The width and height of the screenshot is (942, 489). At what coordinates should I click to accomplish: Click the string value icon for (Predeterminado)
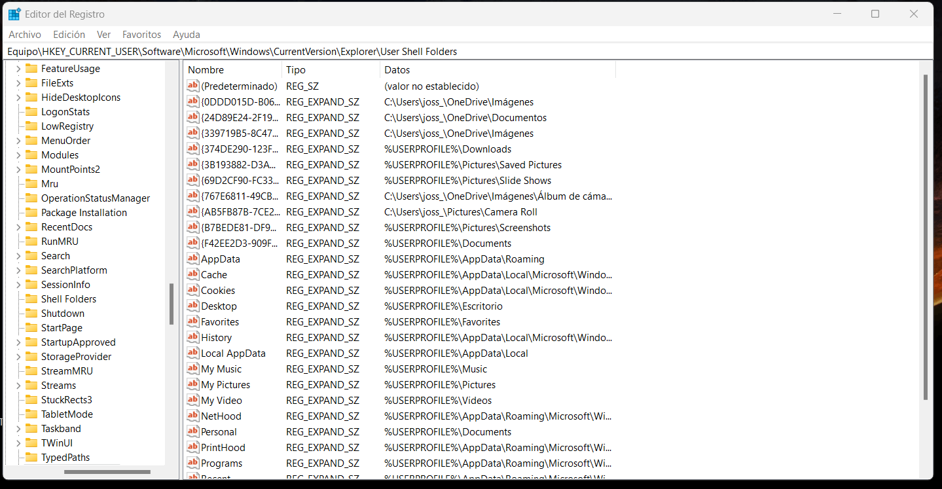pyautogui.click(x=192, y=86)
